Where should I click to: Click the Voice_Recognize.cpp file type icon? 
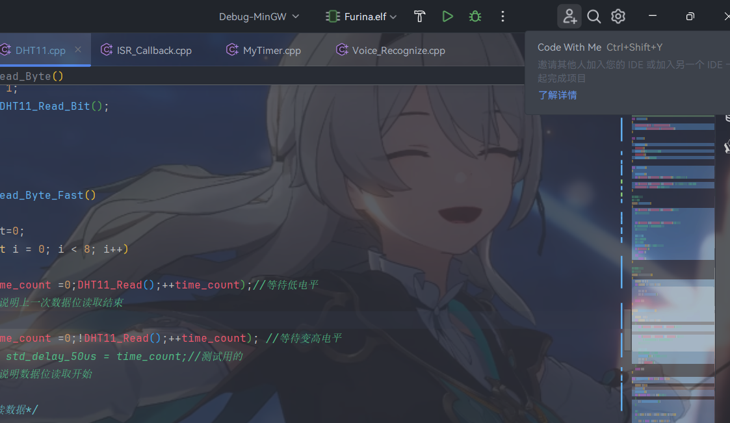pyautogui.click(x=342, y=49)
